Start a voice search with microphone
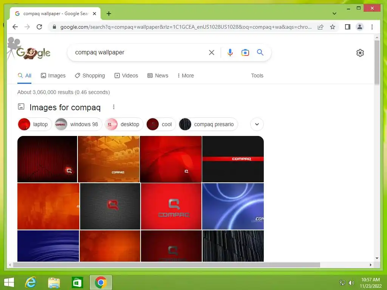This screenshot has height=290, width=387. (230, 52)
